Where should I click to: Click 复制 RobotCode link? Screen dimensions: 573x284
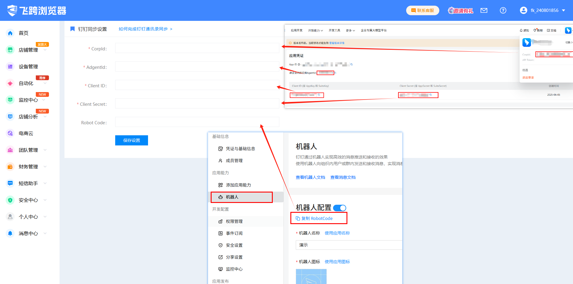314,218
